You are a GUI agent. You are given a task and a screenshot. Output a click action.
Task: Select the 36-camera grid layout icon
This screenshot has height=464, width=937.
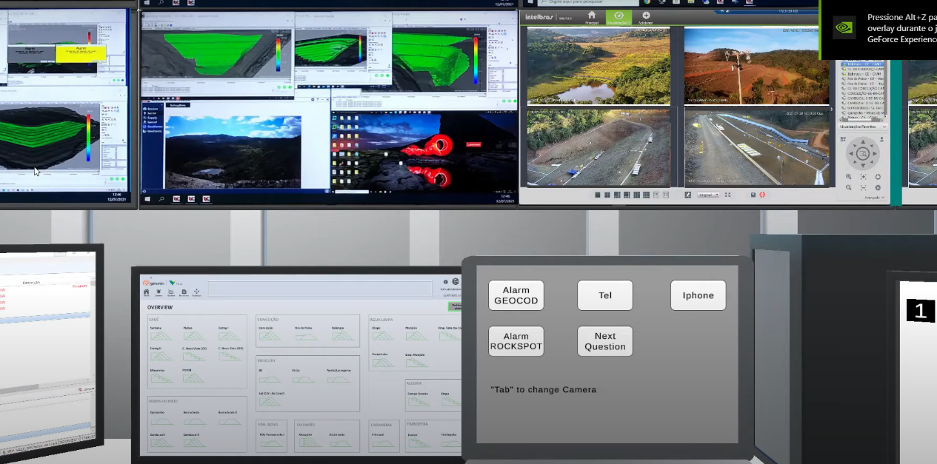(x=665, y=195)
